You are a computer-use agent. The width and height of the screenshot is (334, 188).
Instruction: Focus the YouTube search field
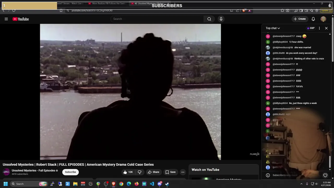click(157, 19)
